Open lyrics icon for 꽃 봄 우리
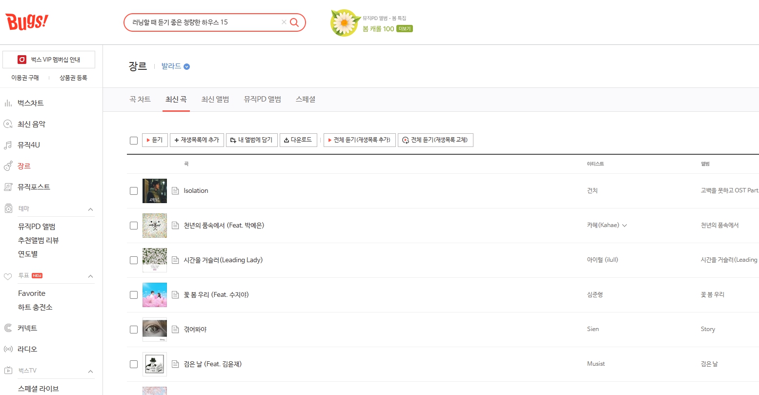This screenshot has width=759, height=395. (x=176, y=295)
